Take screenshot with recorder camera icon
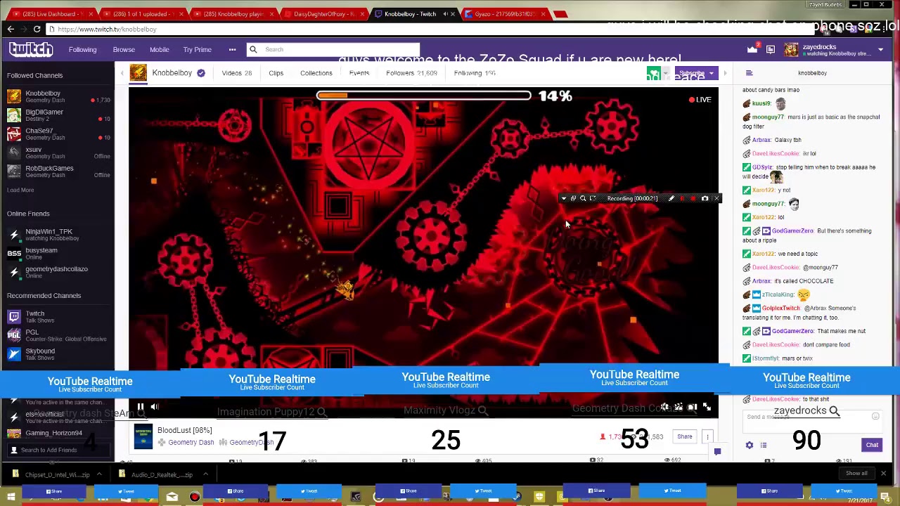 (705, 199)
